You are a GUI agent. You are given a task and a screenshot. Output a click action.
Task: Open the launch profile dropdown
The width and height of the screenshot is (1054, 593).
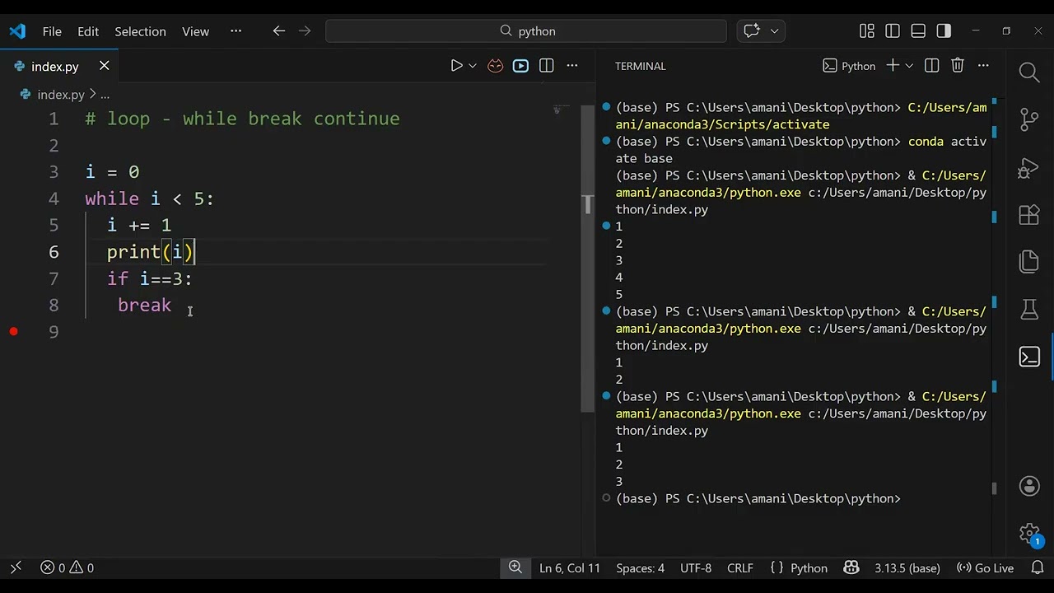click(x=909, y=66)
